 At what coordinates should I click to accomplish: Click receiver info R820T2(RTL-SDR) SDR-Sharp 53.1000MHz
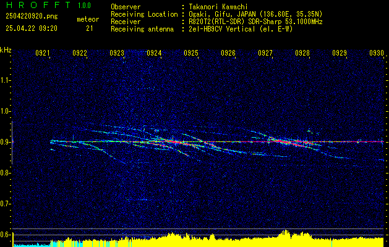(256, 22)
